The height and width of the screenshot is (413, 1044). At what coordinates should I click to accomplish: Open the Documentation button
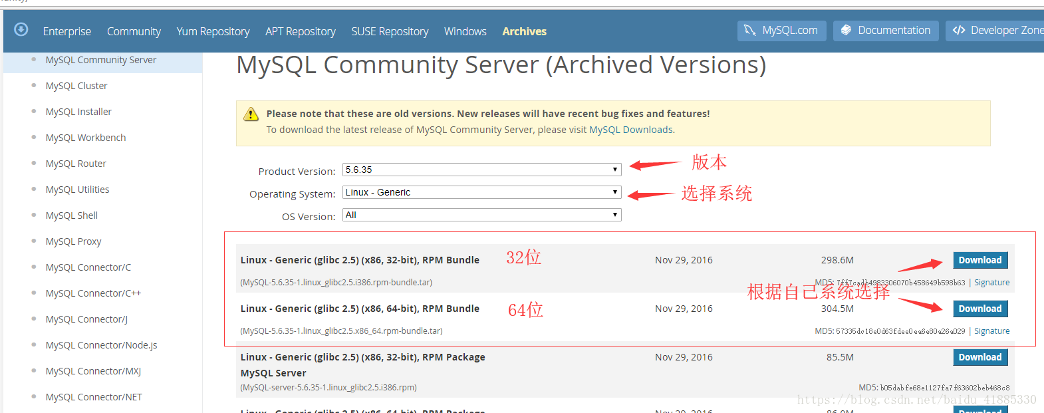(x=886, y=31)
